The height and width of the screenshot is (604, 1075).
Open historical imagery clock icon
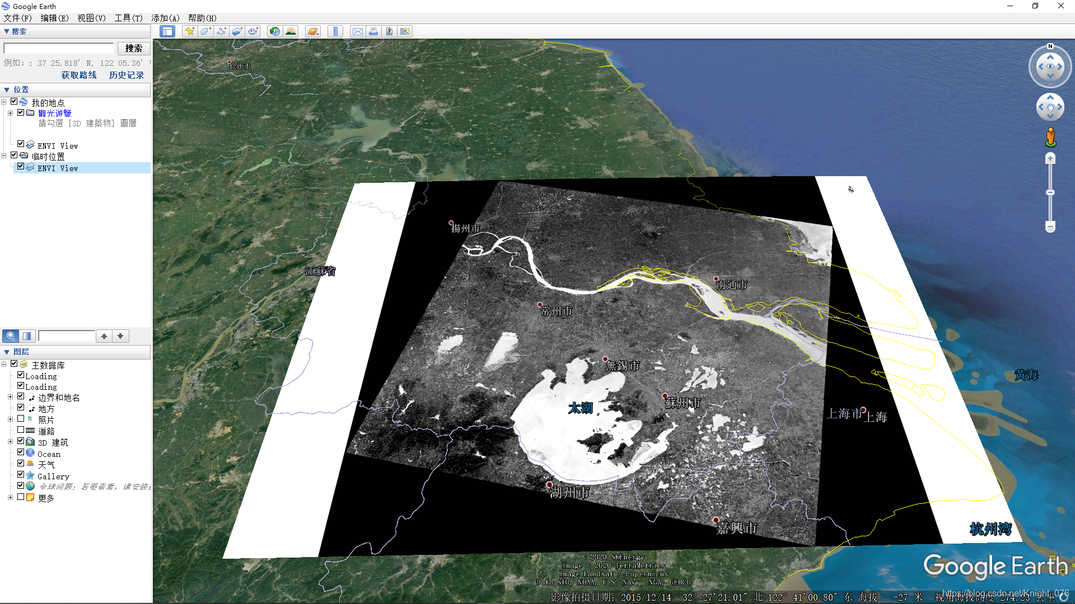coord(274,31)
